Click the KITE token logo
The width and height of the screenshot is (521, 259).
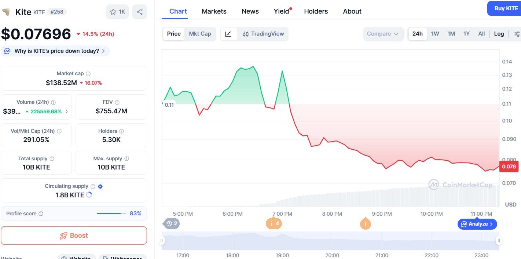point(7,12)
